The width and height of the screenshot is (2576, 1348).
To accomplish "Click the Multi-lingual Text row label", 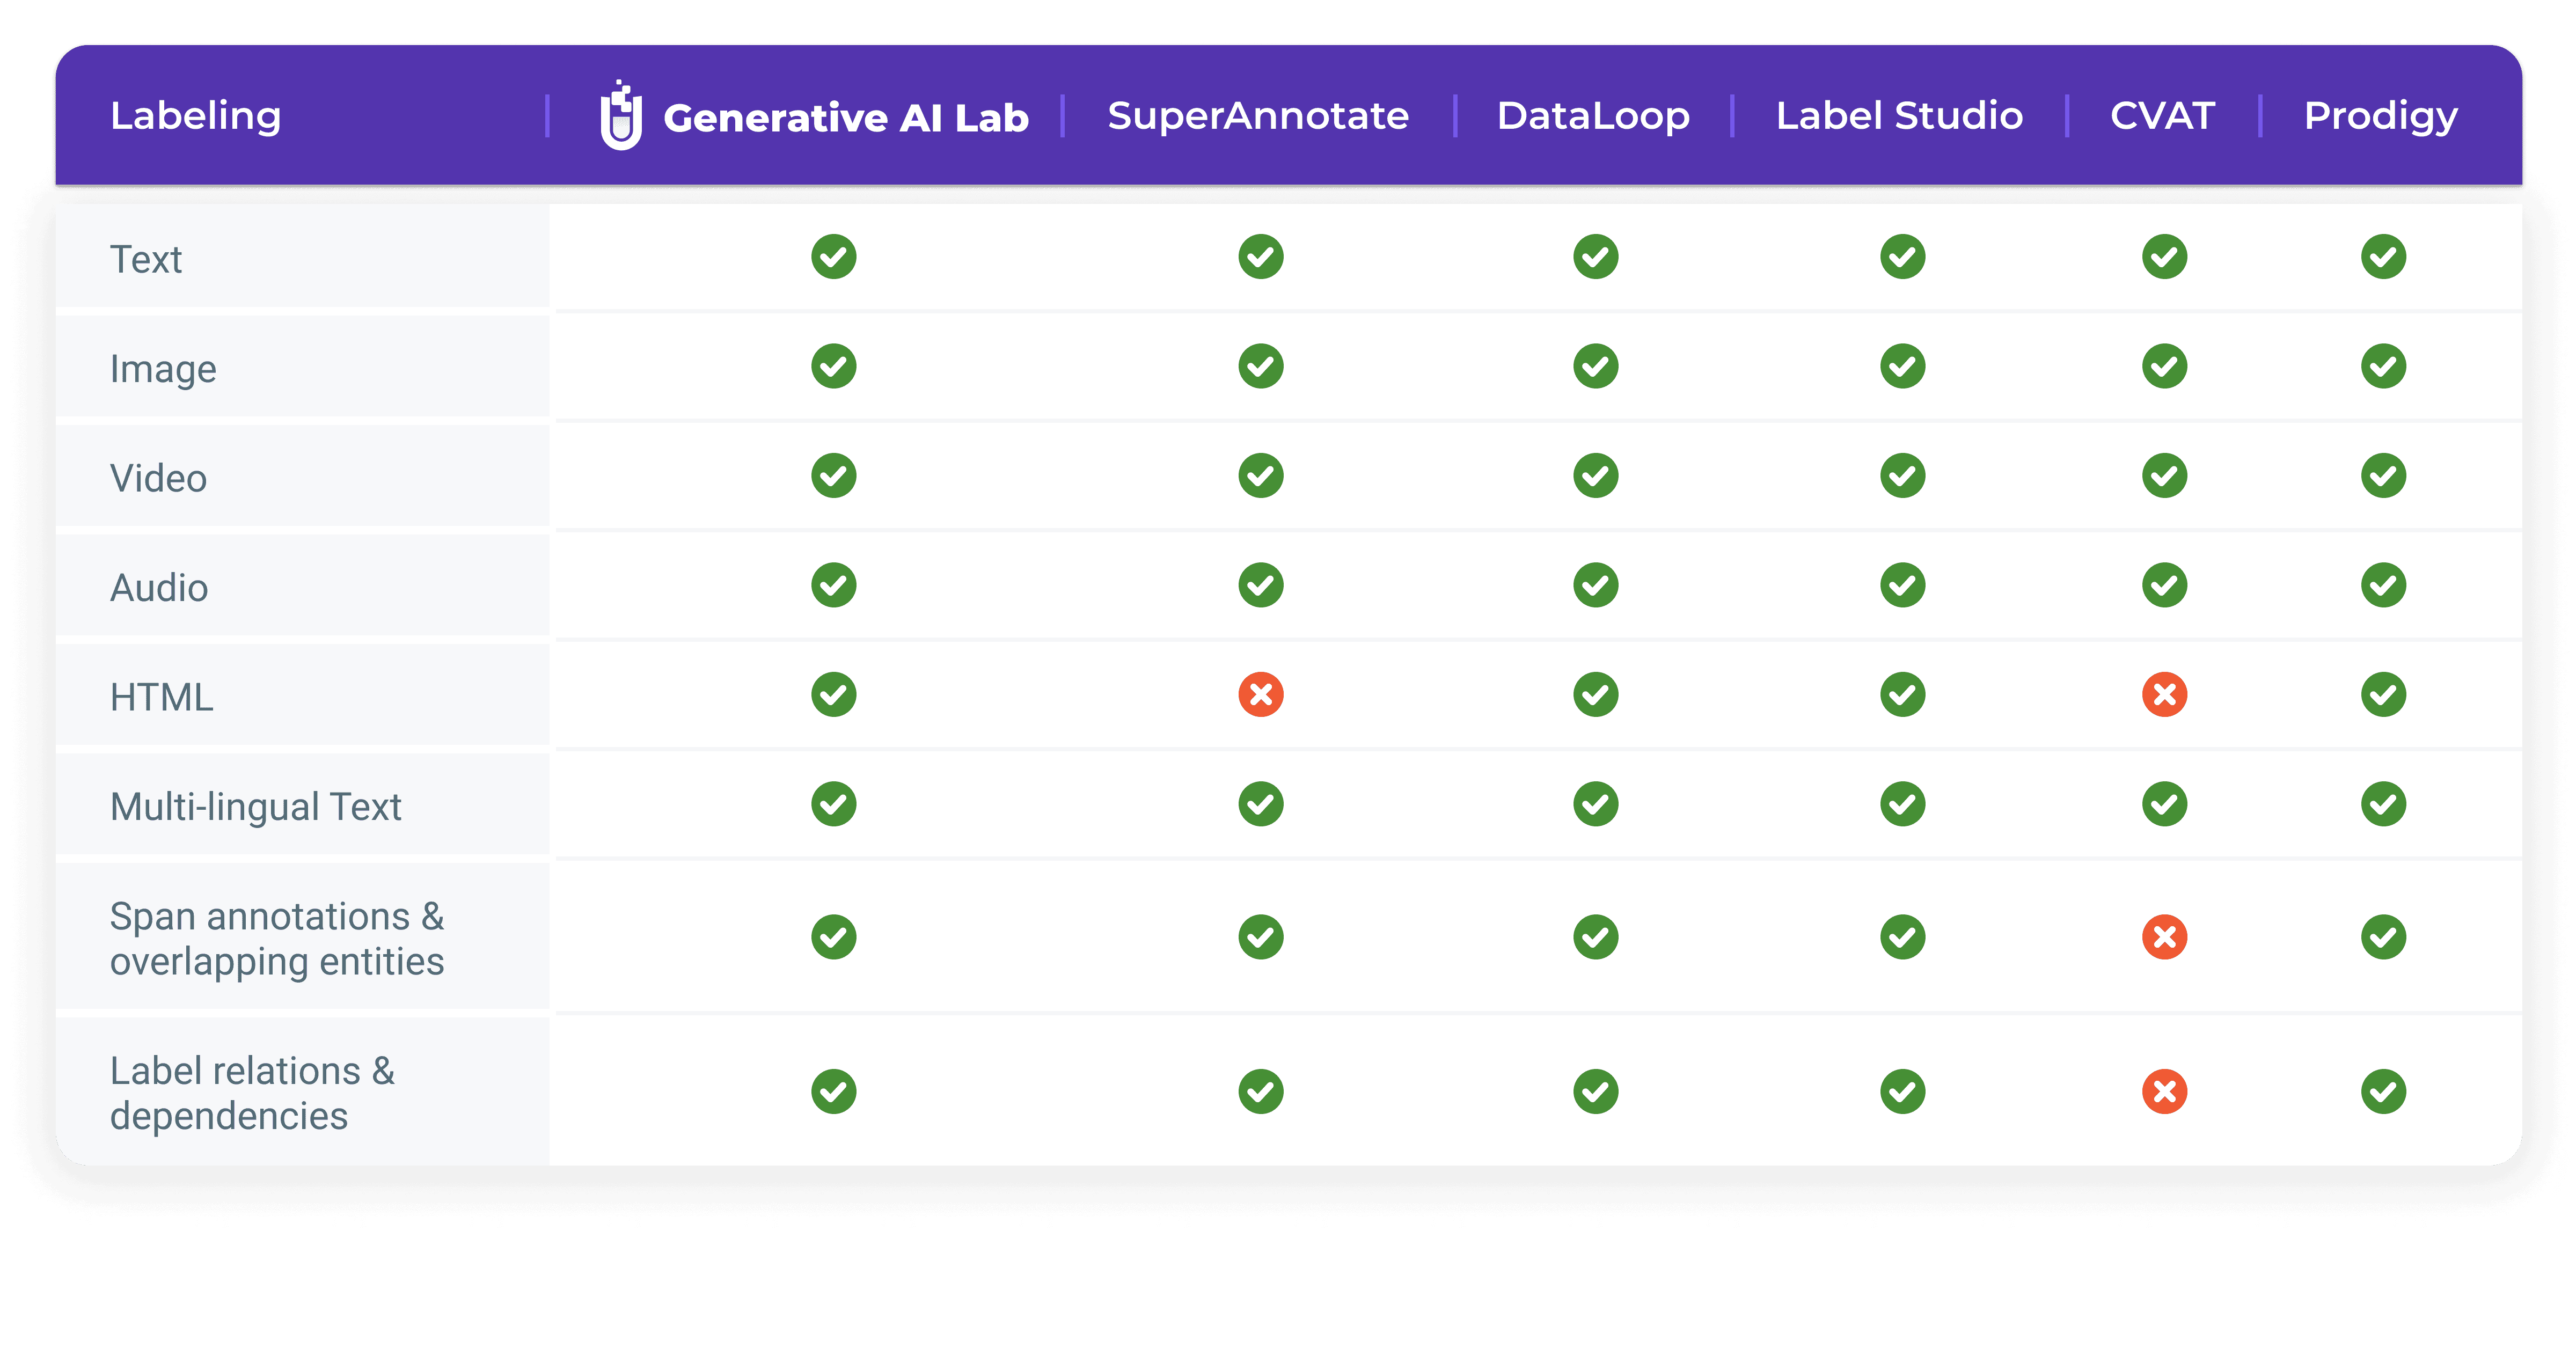I will coord(255,807).
